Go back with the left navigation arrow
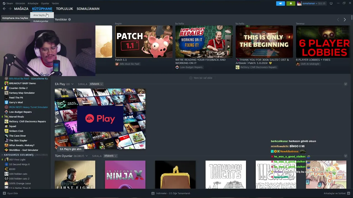Image resolution: width=353 pixels, height=198 pixels. (x=4, y=9)
